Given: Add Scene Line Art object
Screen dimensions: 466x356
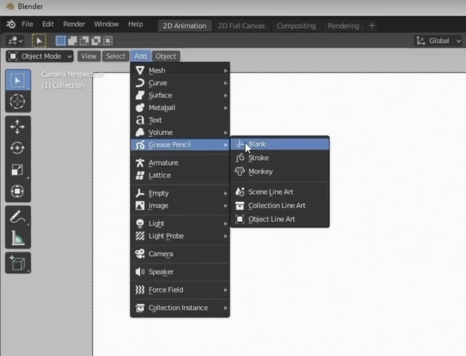Looking at the screenshot, I should (280, 192).
